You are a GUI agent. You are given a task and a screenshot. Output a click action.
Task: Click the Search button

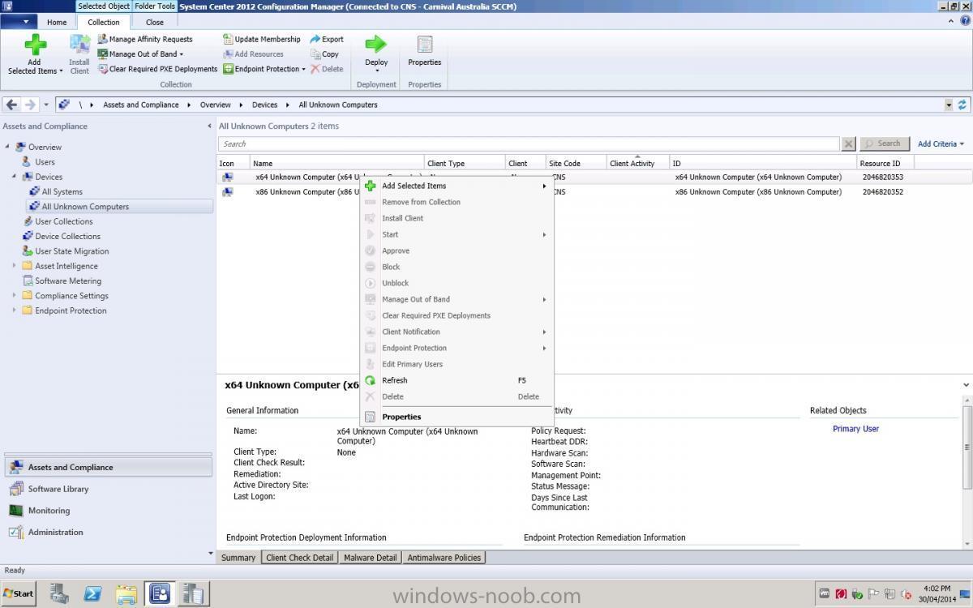[x=884, y=143]
